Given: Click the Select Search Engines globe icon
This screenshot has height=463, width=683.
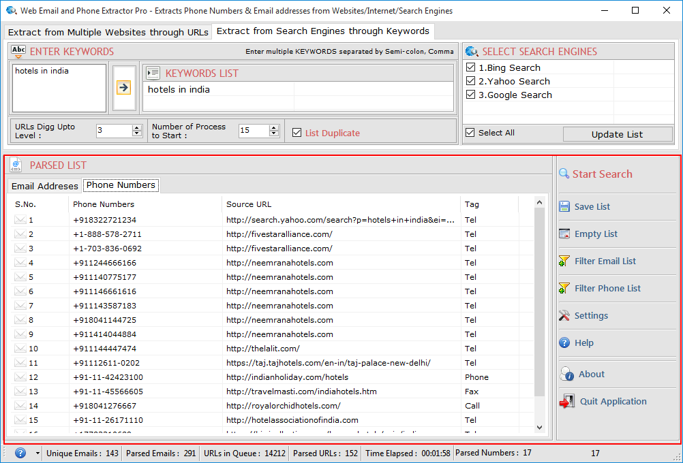Looking at the screenshot, I should tap(471, 51).
